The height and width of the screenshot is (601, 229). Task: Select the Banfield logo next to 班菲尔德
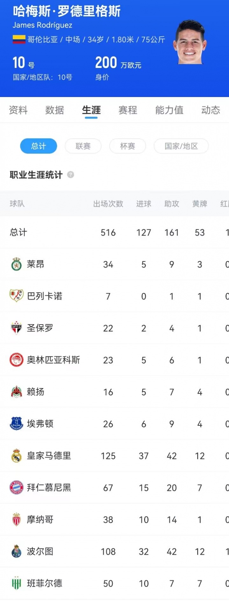click(x=16, y=583)
